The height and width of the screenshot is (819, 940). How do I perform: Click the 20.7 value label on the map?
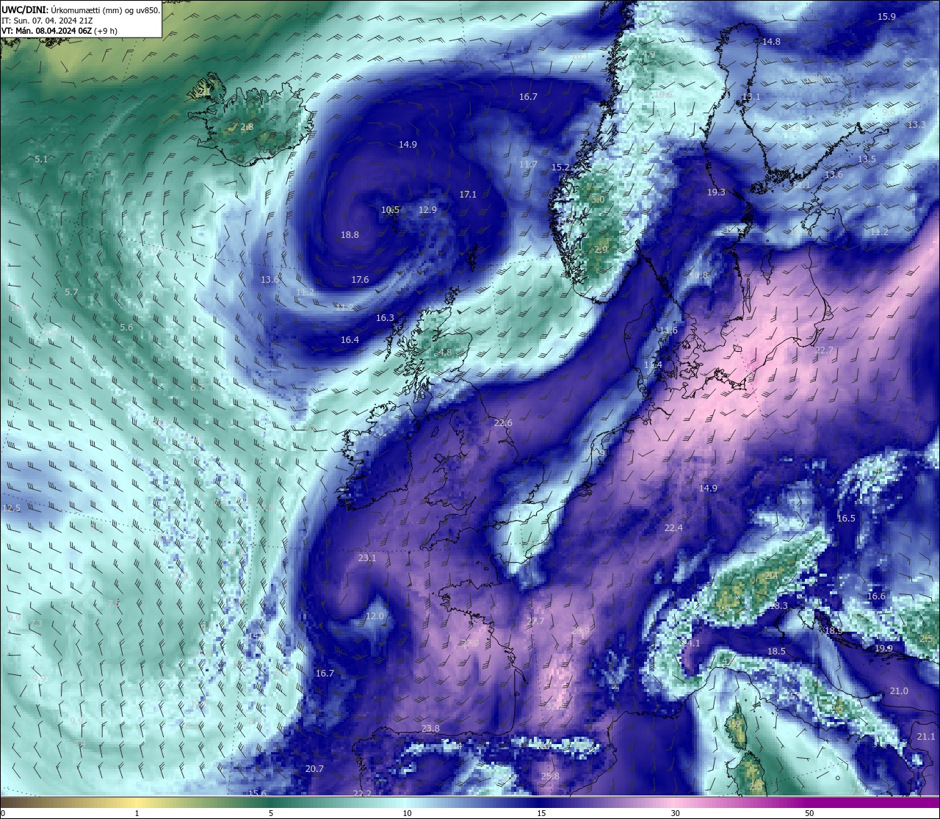tap(314, 769)
